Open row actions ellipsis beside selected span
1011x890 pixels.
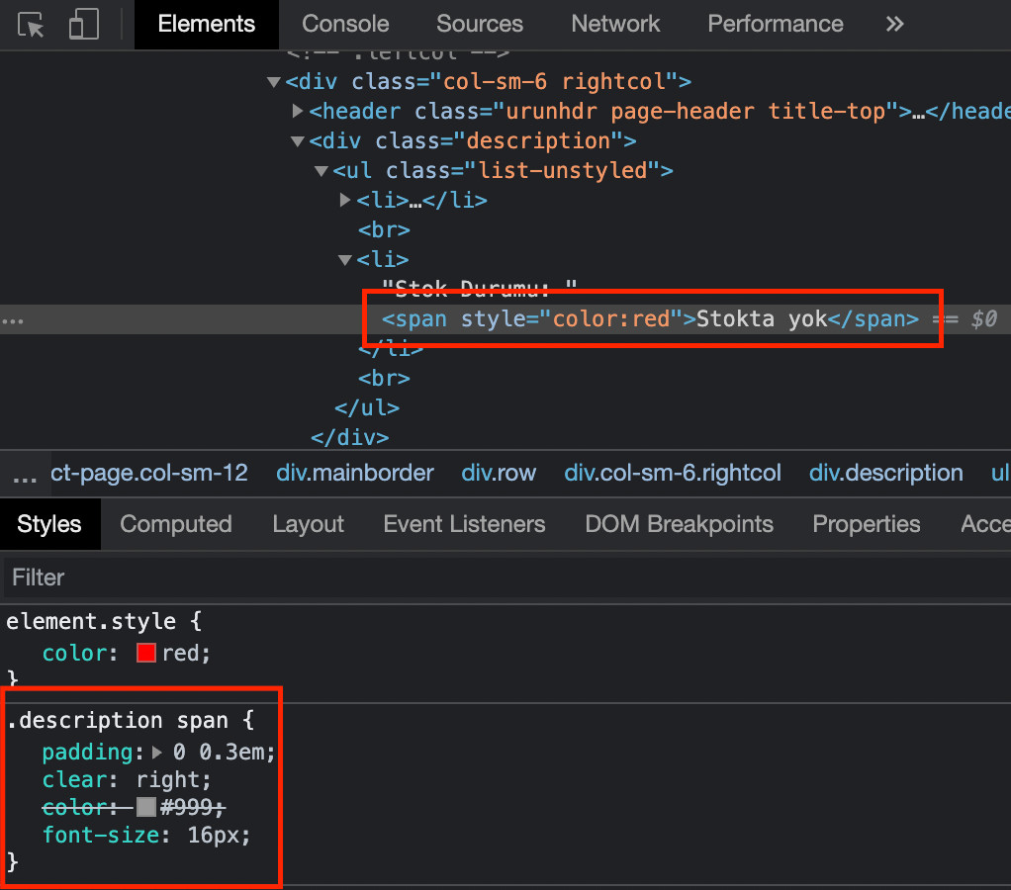point(13,321)
